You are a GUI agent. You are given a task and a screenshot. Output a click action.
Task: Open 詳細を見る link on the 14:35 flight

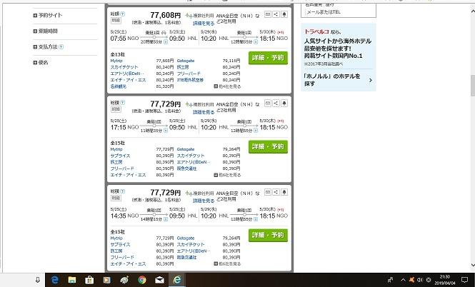pos(204,201)
